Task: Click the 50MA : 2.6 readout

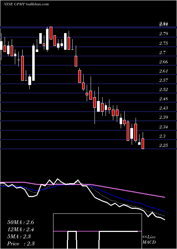Action: coord(21,222)
